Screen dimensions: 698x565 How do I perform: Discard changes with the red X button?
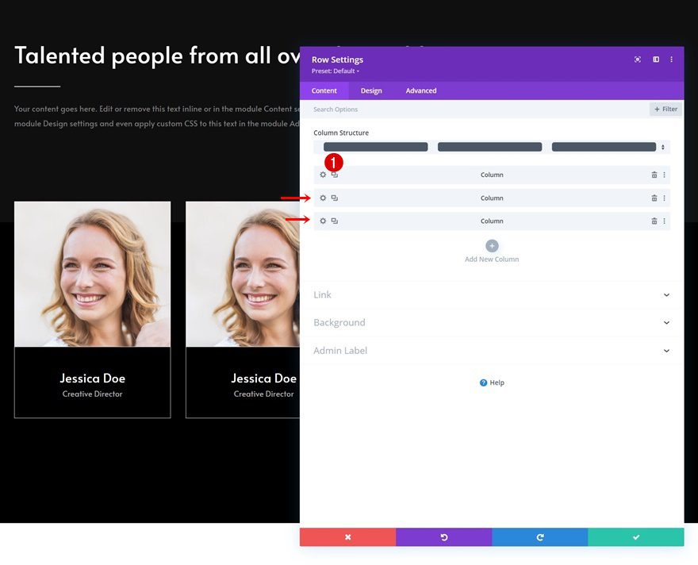347,537
